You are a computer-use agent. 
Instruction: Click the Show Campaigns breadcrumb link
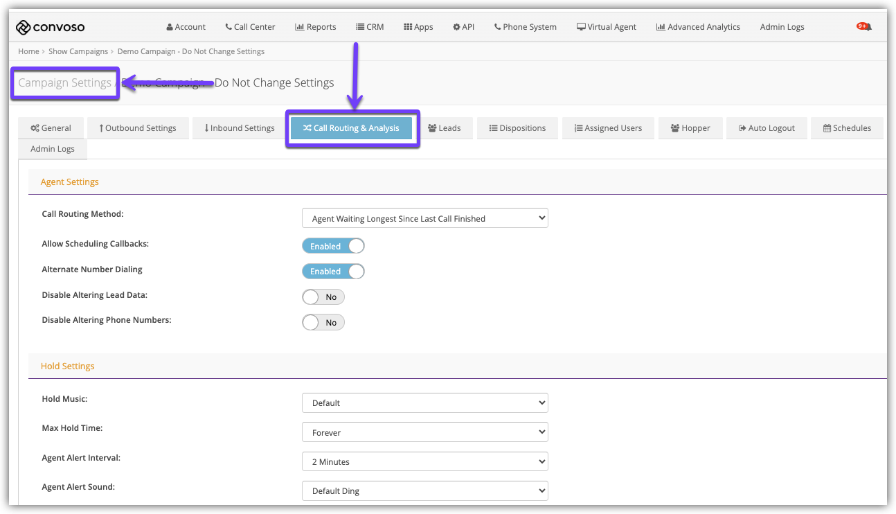78,51
